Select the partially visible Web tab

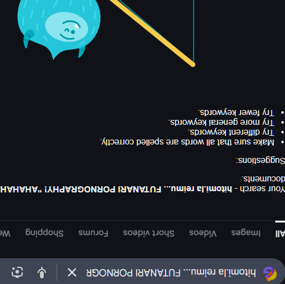pos(6,234)
